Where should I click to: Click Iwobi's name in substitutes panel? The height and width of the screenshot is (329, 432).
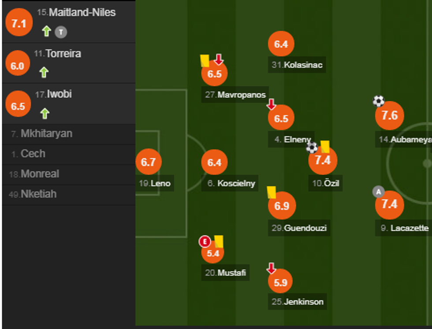point(60,94)
